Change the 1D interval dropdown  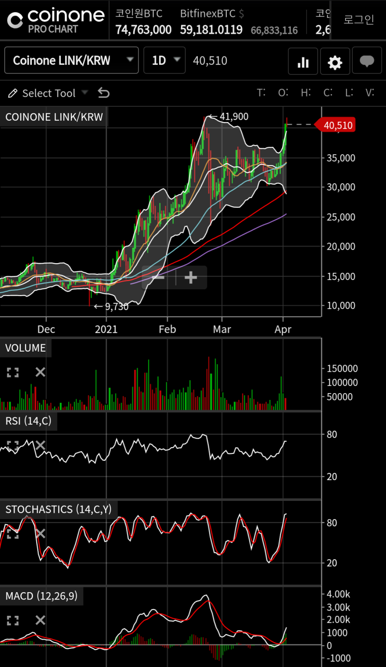click(165, 60)
